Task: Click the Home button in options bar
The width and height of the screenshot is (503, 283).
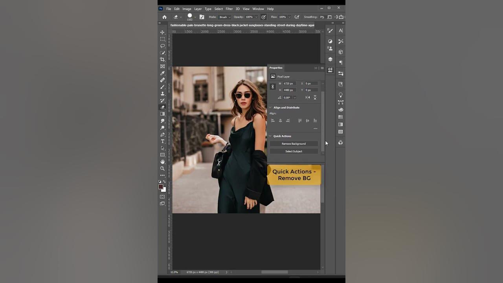Action: (164, 17)
